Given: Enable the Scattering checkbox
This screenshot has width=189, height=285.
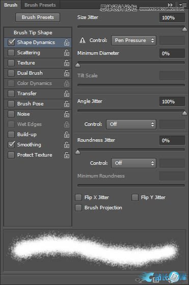Looking at the screenshot, I should click(x=11, y=53).
